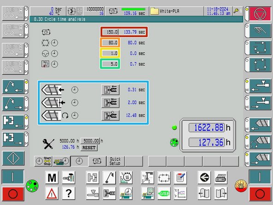Toggle screw rotation dosing button
The width and height of the screenshot is (273, 205).
click(260, 142)
